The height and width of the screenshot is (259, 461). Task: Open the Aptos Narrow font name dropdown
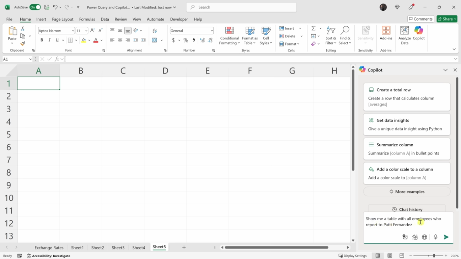(x=73, y=31)
